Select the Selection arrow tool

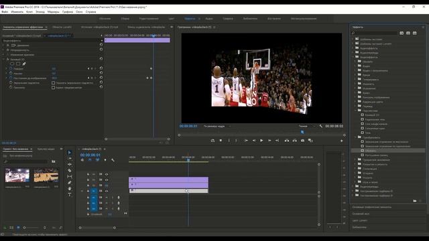70,153
